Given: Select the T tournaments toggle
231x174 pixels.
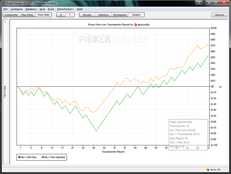Looking at the screenshot, I should pos(70,15).
